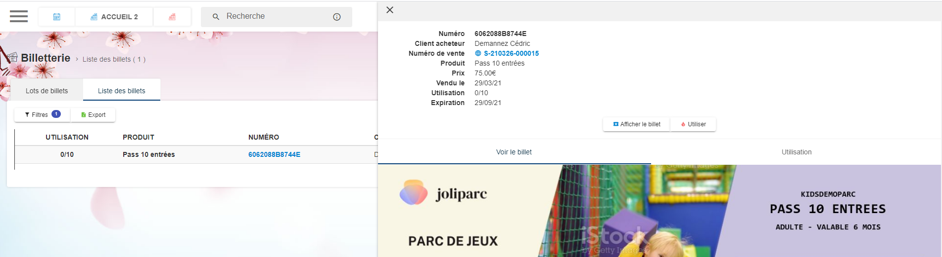Click the Afficher le billet button
The height and width of the screenshot is (257, 942).
click(636, 124)
